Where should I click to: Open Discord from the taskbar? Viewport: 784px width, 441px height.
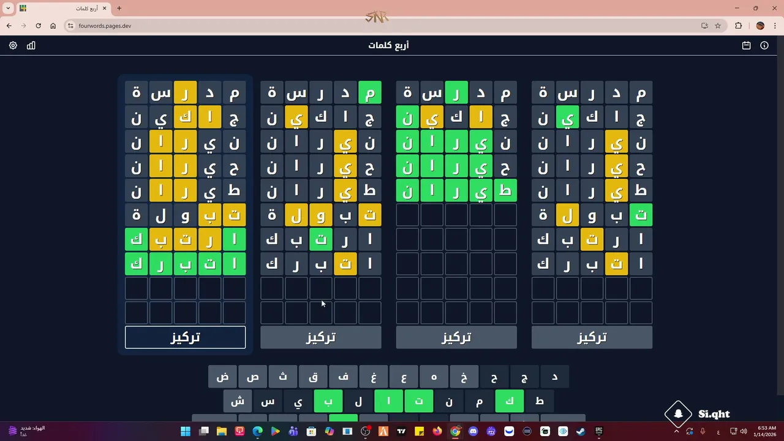[x=473, y=431]
